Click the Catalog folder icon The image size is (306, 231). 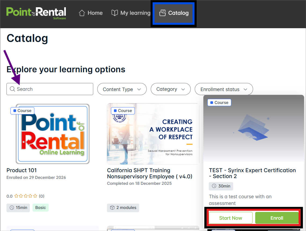[x=162, y=13]
